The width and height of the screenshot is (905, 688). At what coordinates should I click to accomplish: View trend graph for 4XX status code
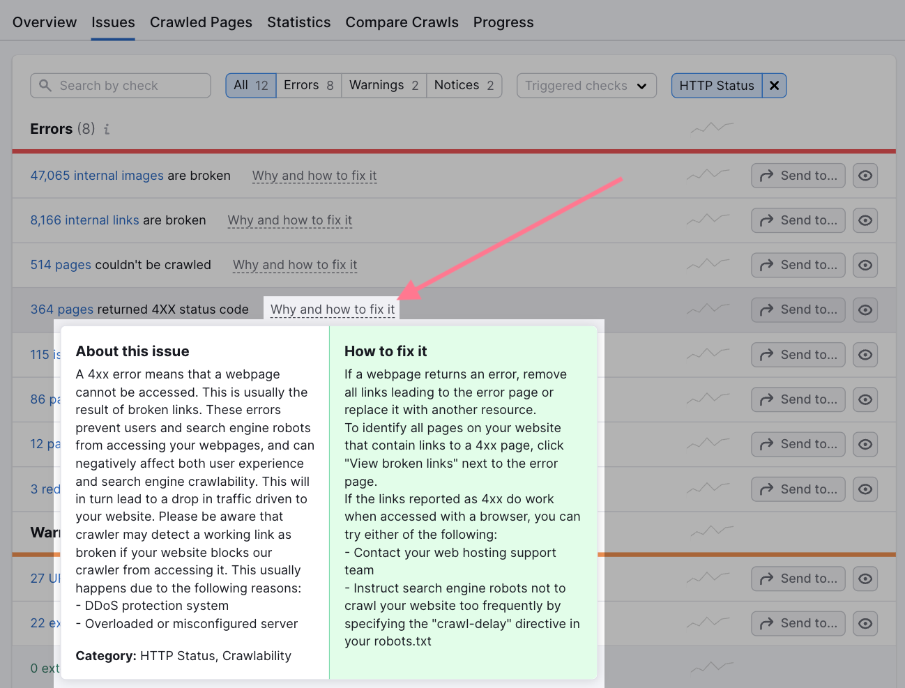pyautogui.click(x=708, y=308)
